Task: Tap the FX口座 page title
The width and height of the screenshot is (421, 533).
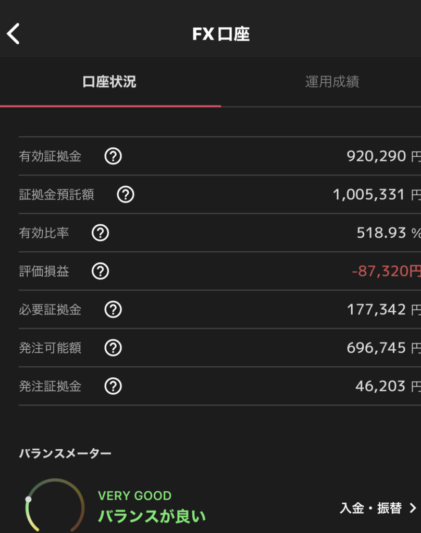Action: pyautogui.click(x=221, y=34)
